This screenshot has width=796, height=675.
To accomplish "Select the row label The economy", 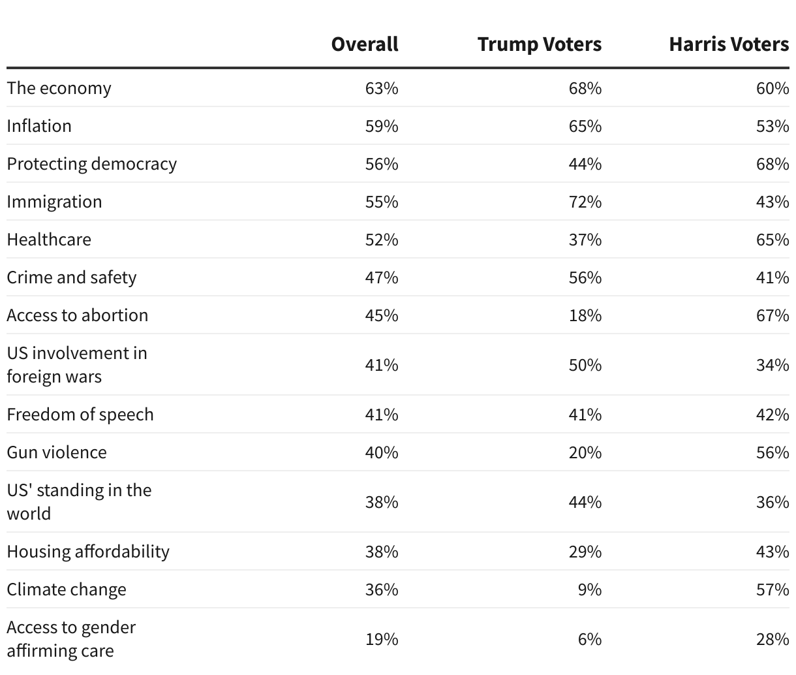I will point(59,88).
